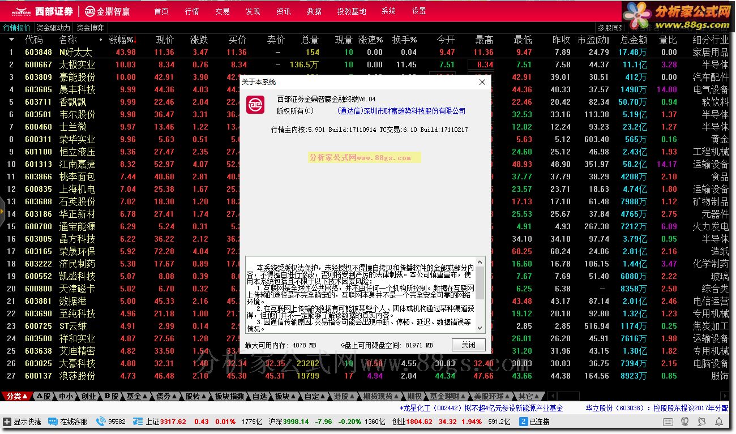Image resolution: width=736 pixels, height=434 pixels.
Task: Open the 龙星化工 news ticker headline
Action: (x=481, y=408)
